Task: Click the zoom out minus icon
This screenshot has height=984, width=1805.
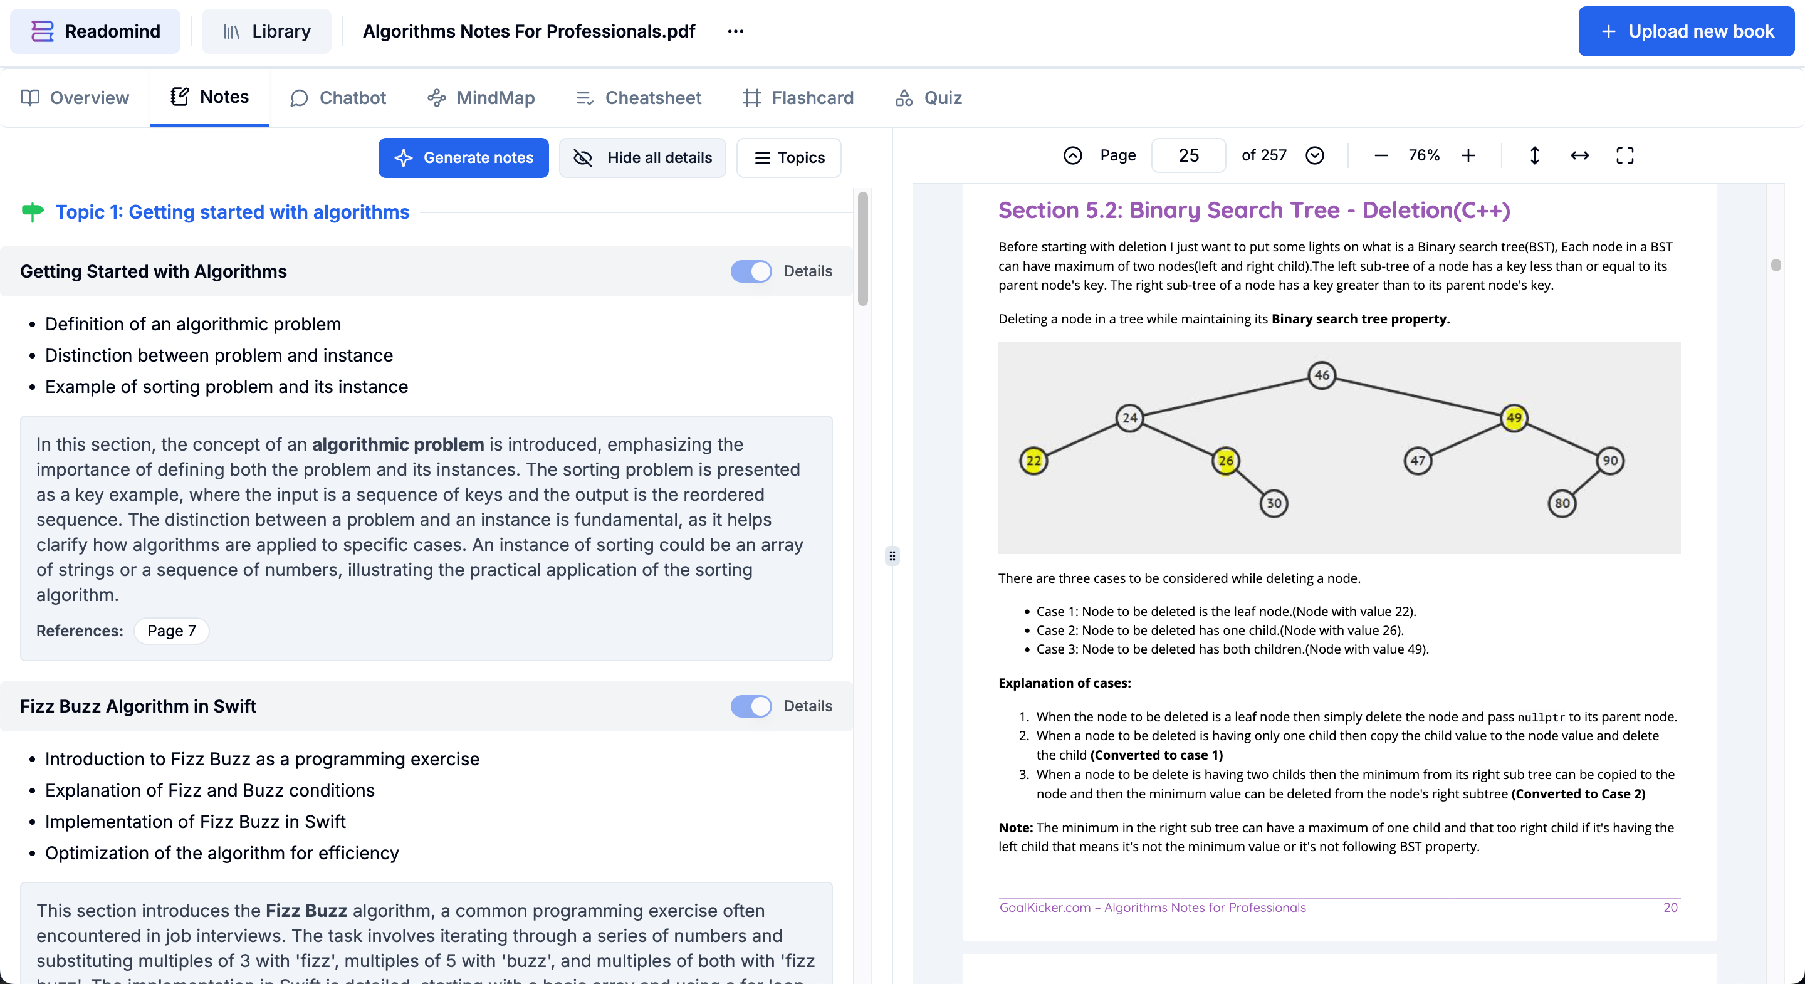Action: pos(1380,155)
